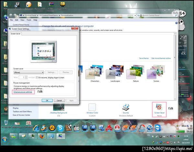Open Taskbar and Start Menu link
This screenshot has height=152, width=194.
(22, 111)
